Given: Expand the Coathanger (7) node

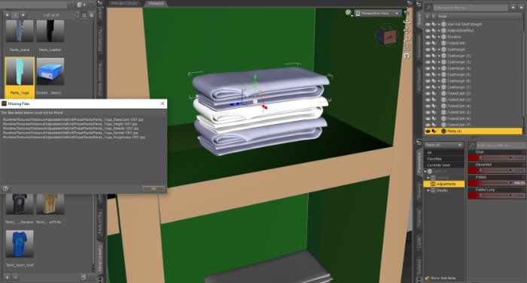Looking at the screenshot, I should coord(439,87).
